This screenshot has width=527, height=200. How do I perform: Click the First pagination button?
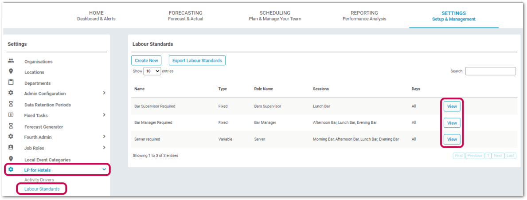459,156
